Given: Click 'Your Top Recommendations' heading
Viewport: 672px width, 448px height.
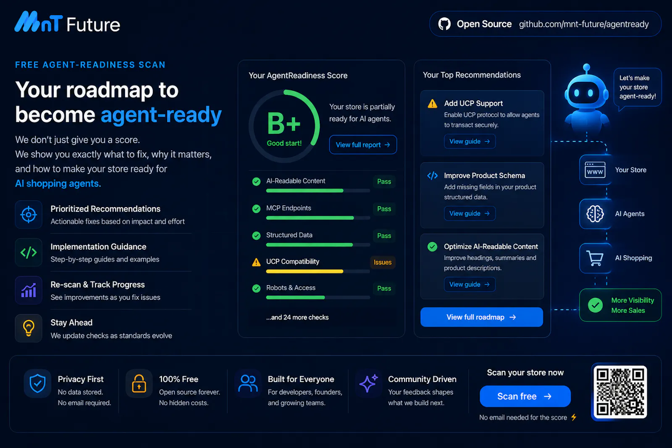Looking at the screenshot, I should (x=472, y=75).
